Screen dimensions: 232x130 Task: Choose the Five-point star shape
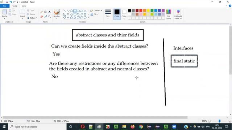point(71,18)
